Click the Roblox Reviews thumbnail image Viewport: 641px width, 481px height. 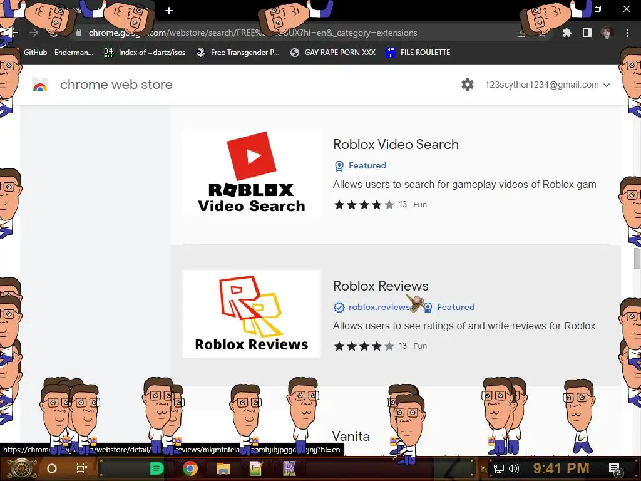(x=252, y=314)
